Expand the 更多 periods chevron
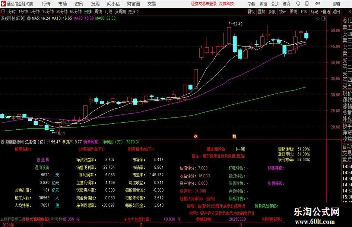This screenshot has width=352, height=227. (134, 12)
